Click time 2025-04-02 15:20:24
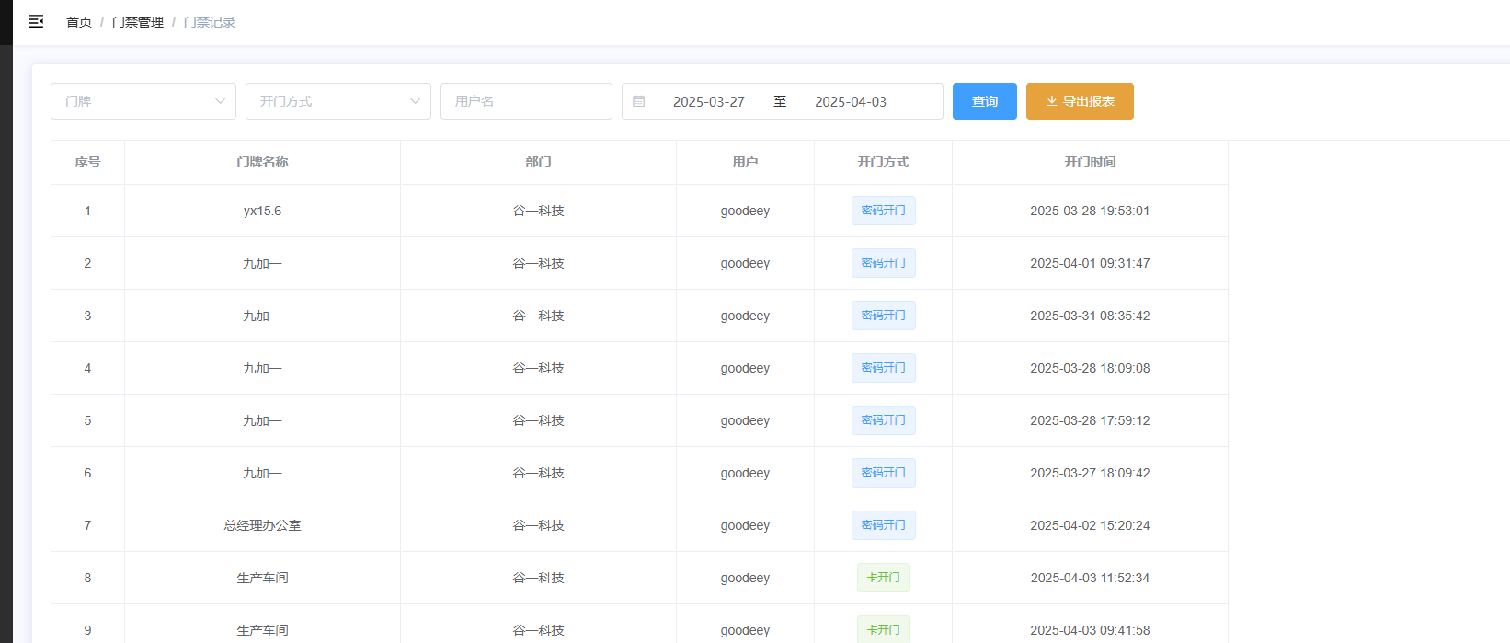Viewport: 1510px width, 643px height. (x=1090, y=525)
